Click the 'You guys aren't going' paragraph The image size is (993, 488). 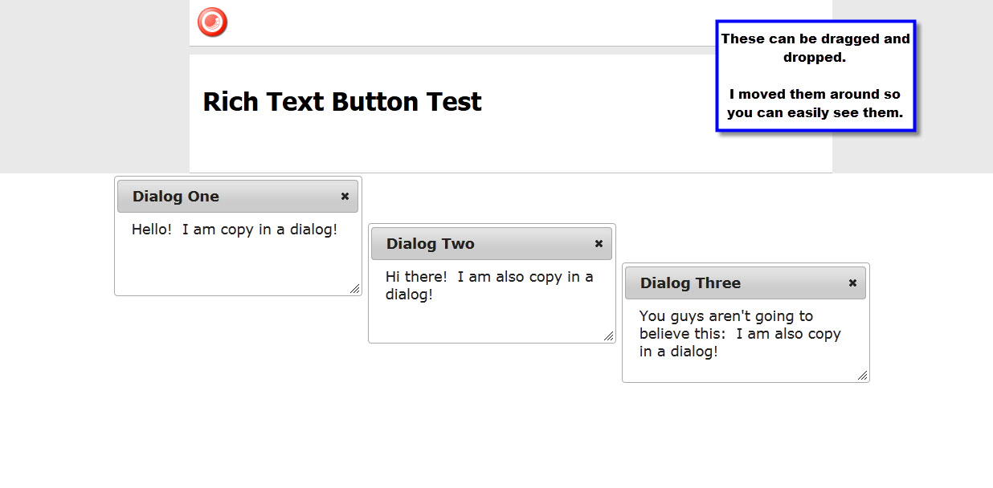point(739,334)
